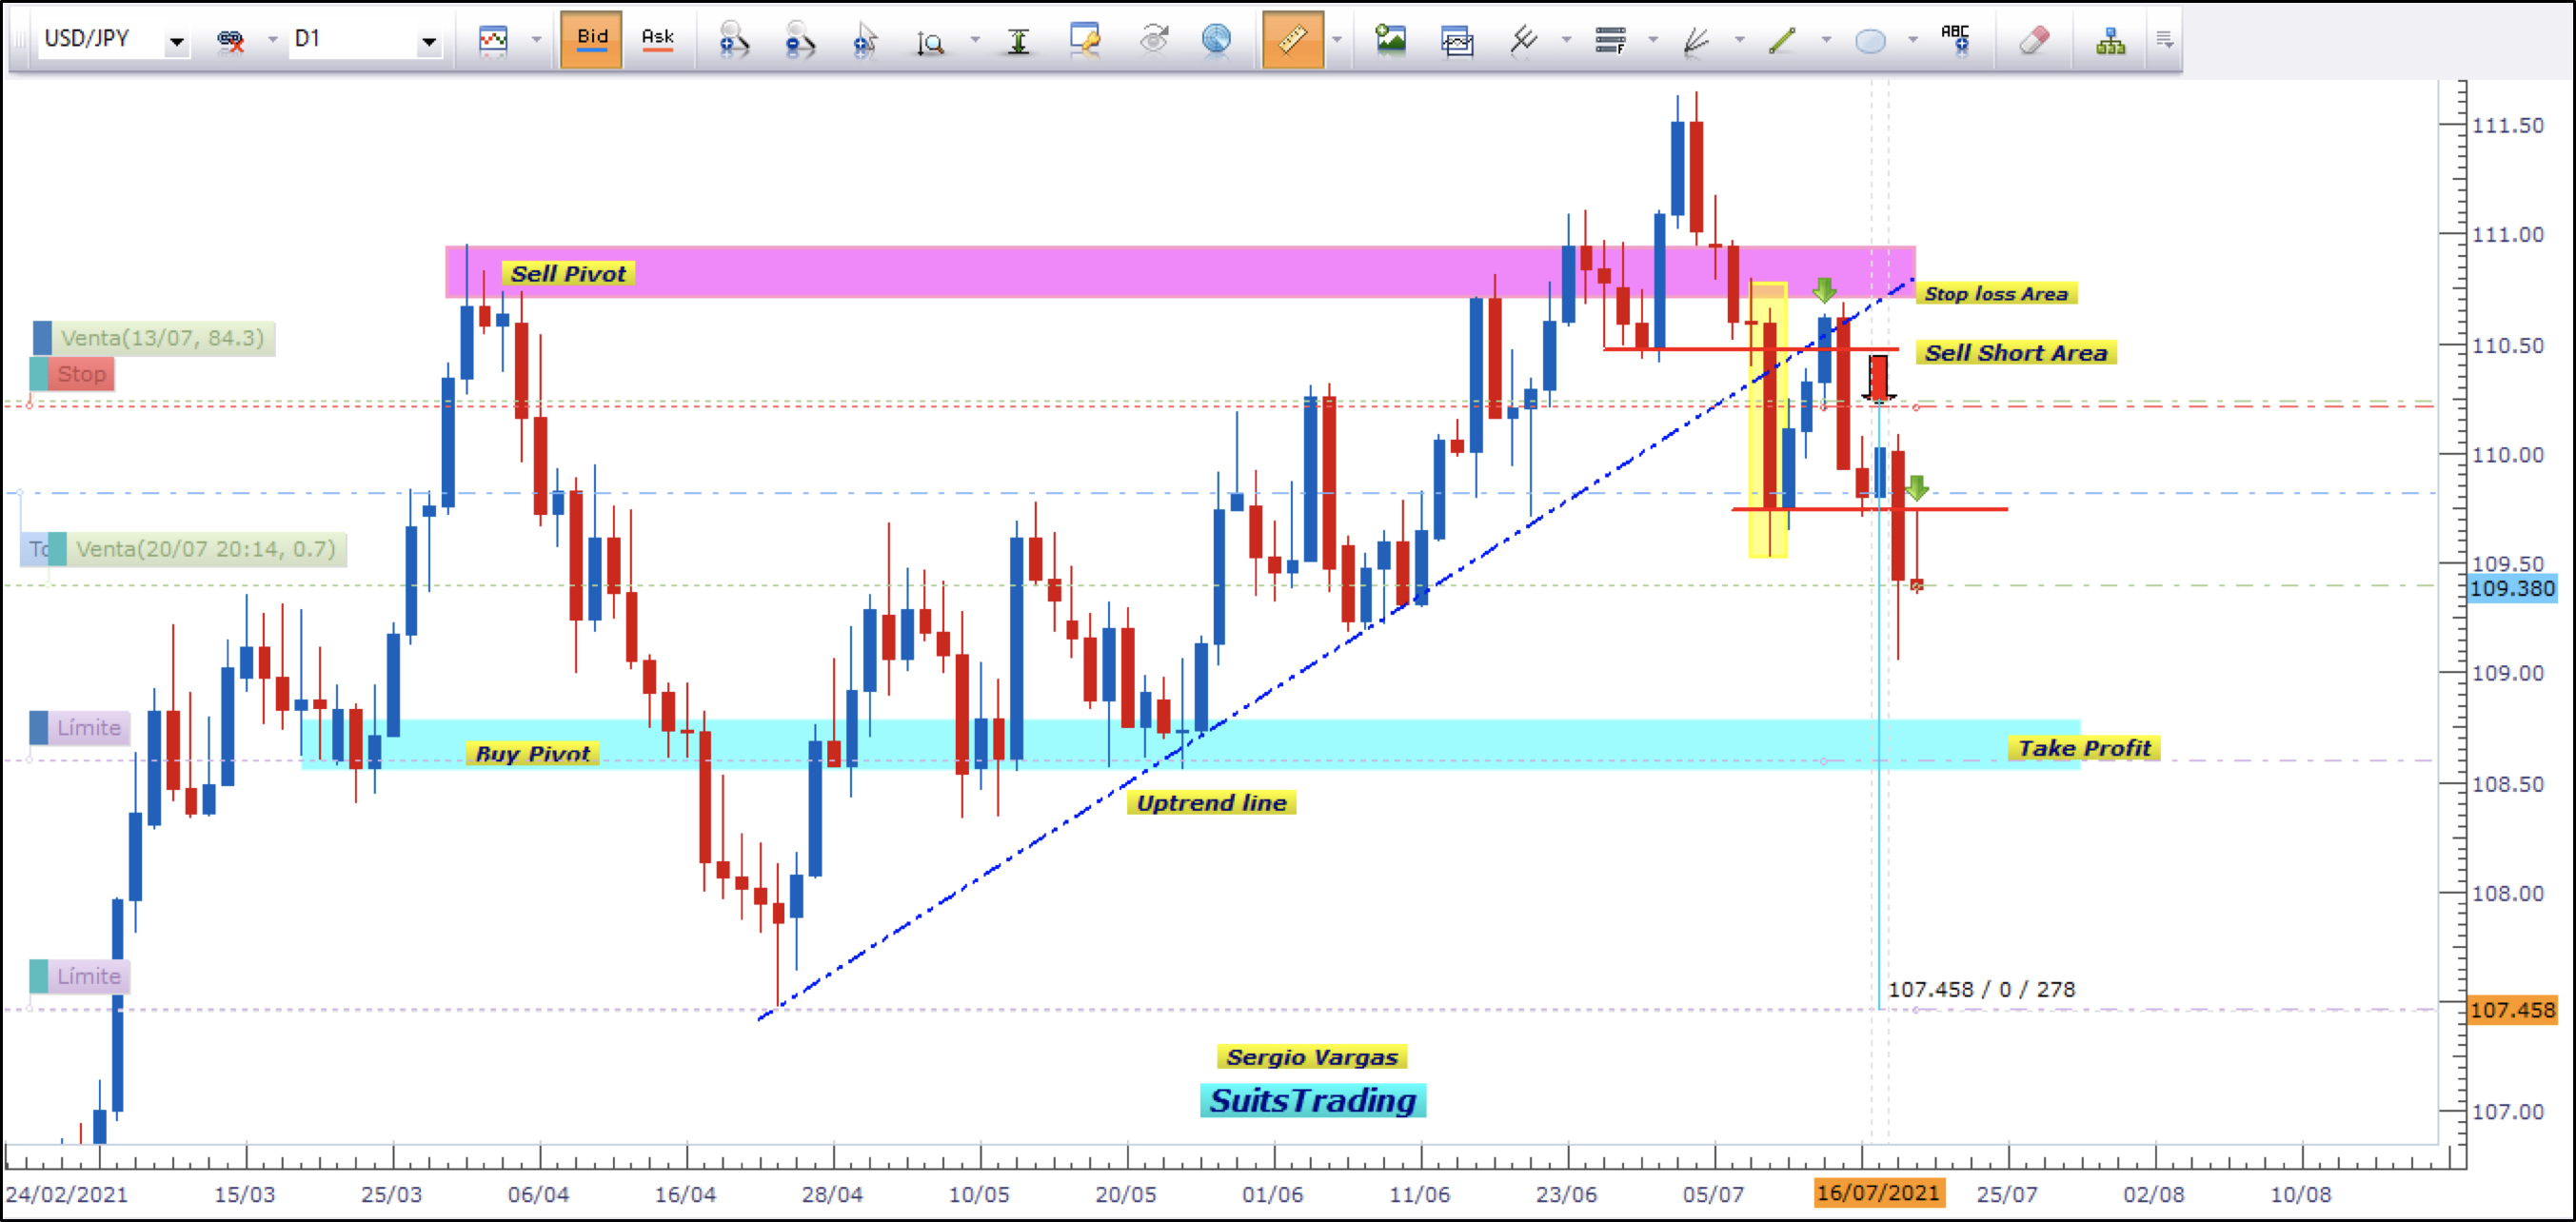Select the green trend line drawing tool
This screenshot has height=1222, width=2576.
[x=1782, y=40]
